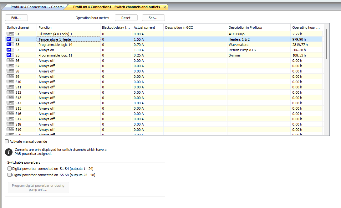Select the Programmable logic 14 function cell
Image resolution: width=341 pixels, height=208 pixels.
(x=68, y=45)
